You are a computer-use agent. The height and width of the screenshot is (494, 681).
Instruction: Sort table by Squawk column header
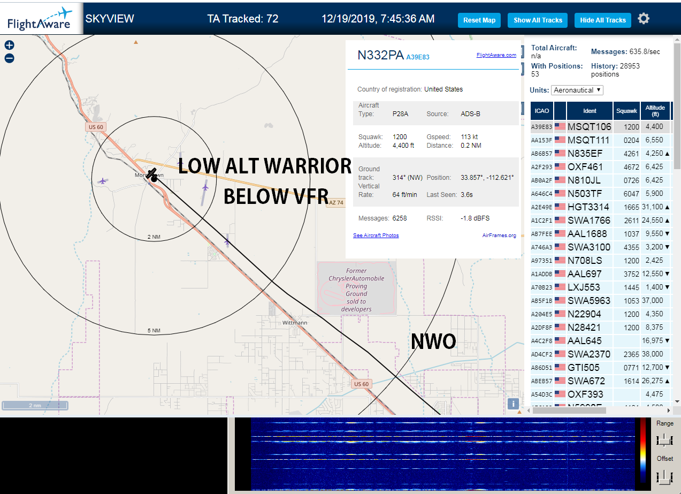tap(627, 111)
